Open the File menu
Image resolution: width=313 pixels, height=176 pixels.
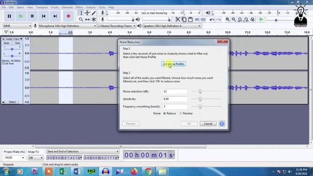point(3,7)
